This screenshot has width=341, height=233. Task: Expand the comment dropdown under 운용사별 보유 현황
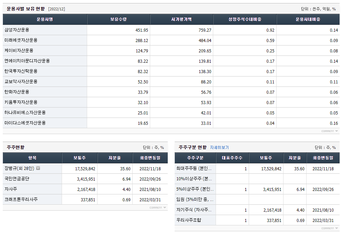[x=330, y=131]
